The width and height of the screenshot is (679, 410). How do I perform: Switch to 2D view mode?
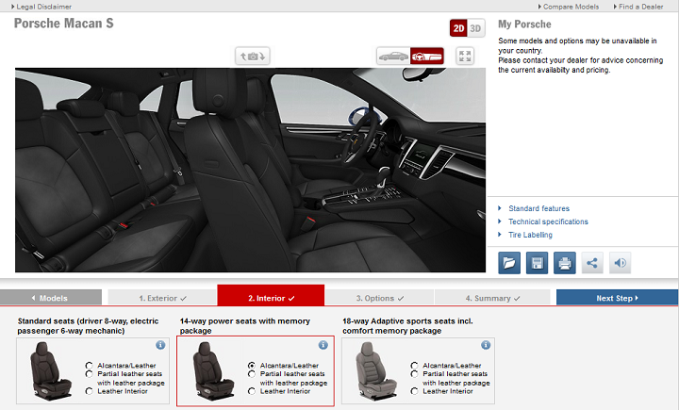pyautogui.click(x=458, y=28)
